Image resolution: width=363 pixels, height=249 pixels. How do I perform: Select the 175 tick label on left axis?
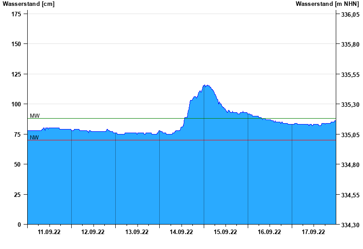click(x=16, y=14)
